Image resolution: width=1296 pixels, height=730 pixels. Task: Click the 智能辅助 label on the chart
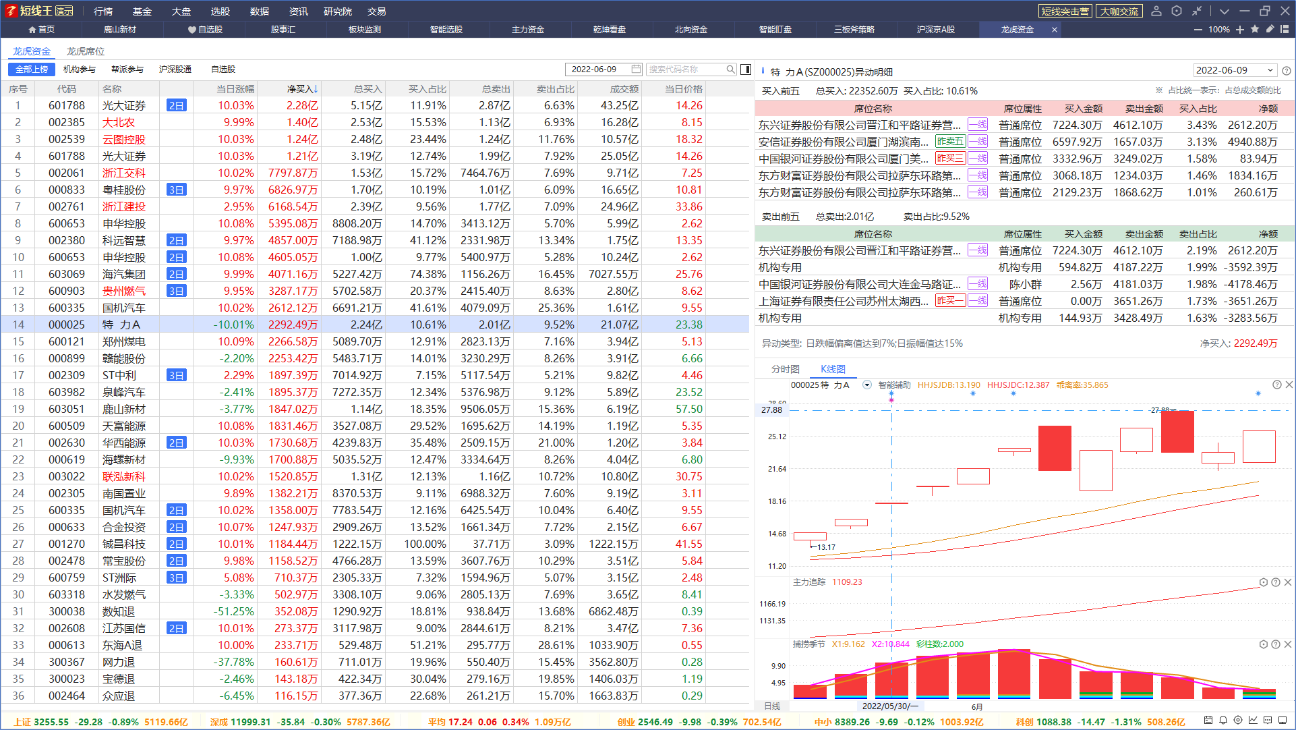tap(894, 385)
